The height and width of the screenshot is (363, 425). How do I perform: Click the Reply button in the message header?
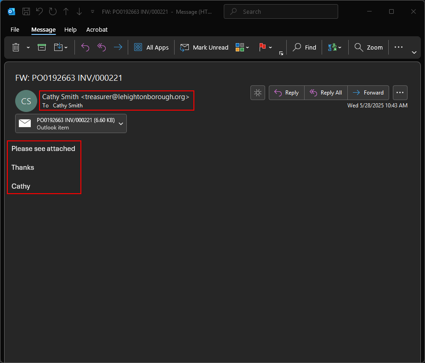286,93
